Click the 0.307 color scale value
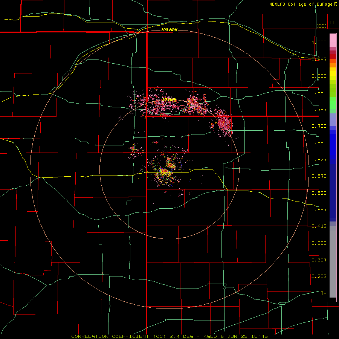 (x=319, y=260)
